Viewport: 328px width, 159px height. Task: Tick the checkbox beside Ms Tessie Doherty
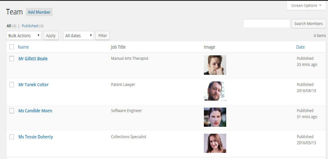point(12,137)
